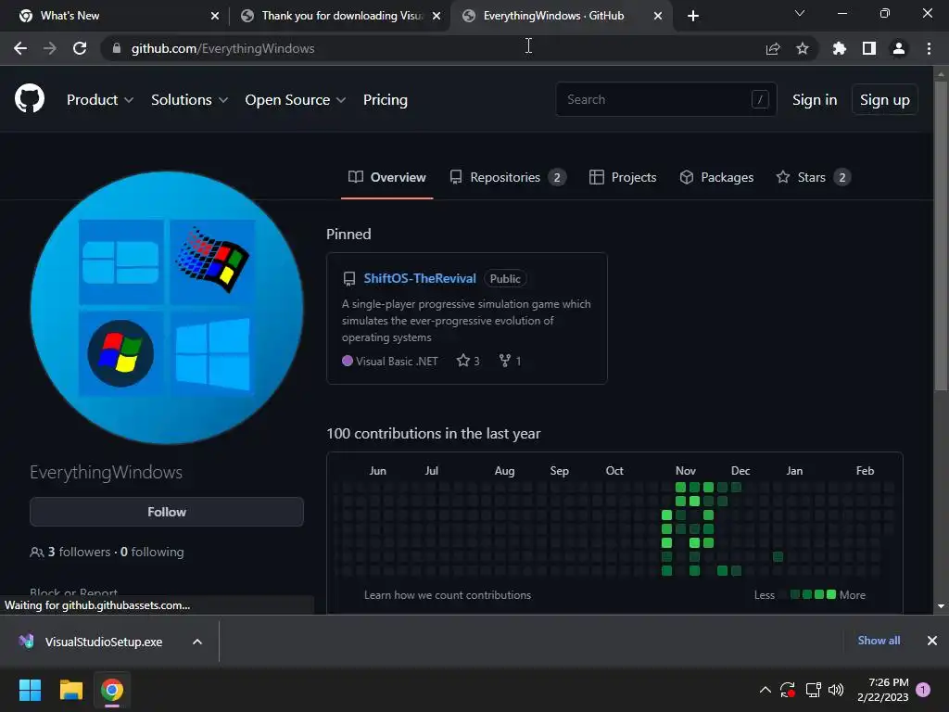Open the notification count badge
The image size is (949, 712).
923,690
